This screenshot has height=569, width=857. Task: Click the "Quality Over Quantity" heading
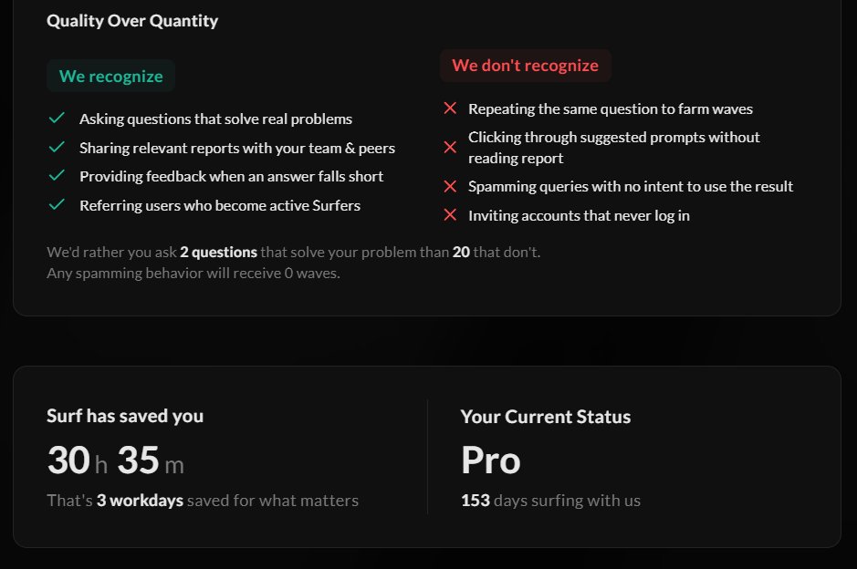coord(132,20)
